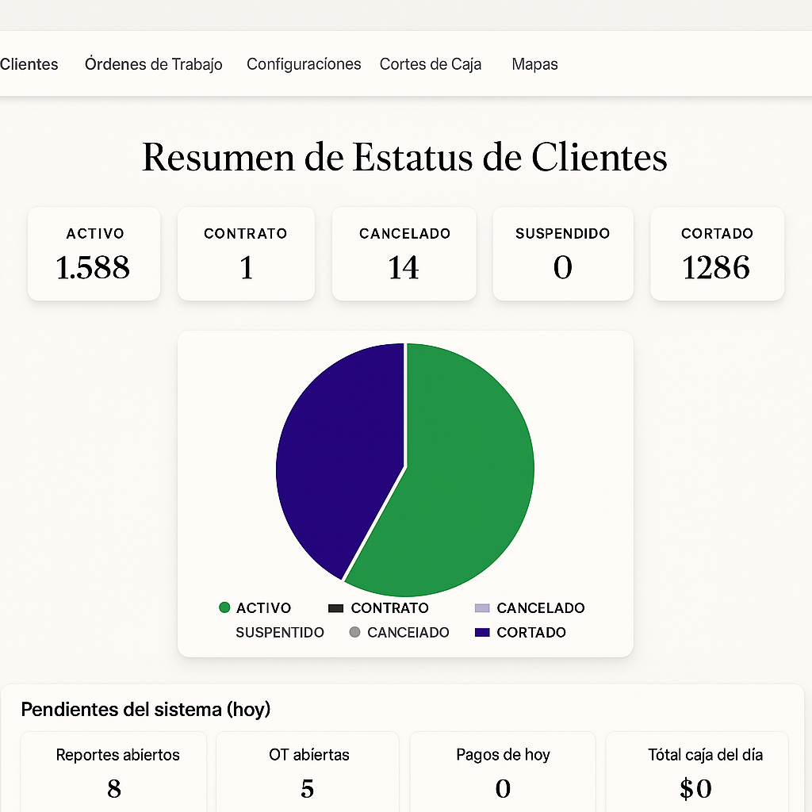Go to Órdenes de Trabajo
This screenshot has height=812, width=812.
(153, 64)
